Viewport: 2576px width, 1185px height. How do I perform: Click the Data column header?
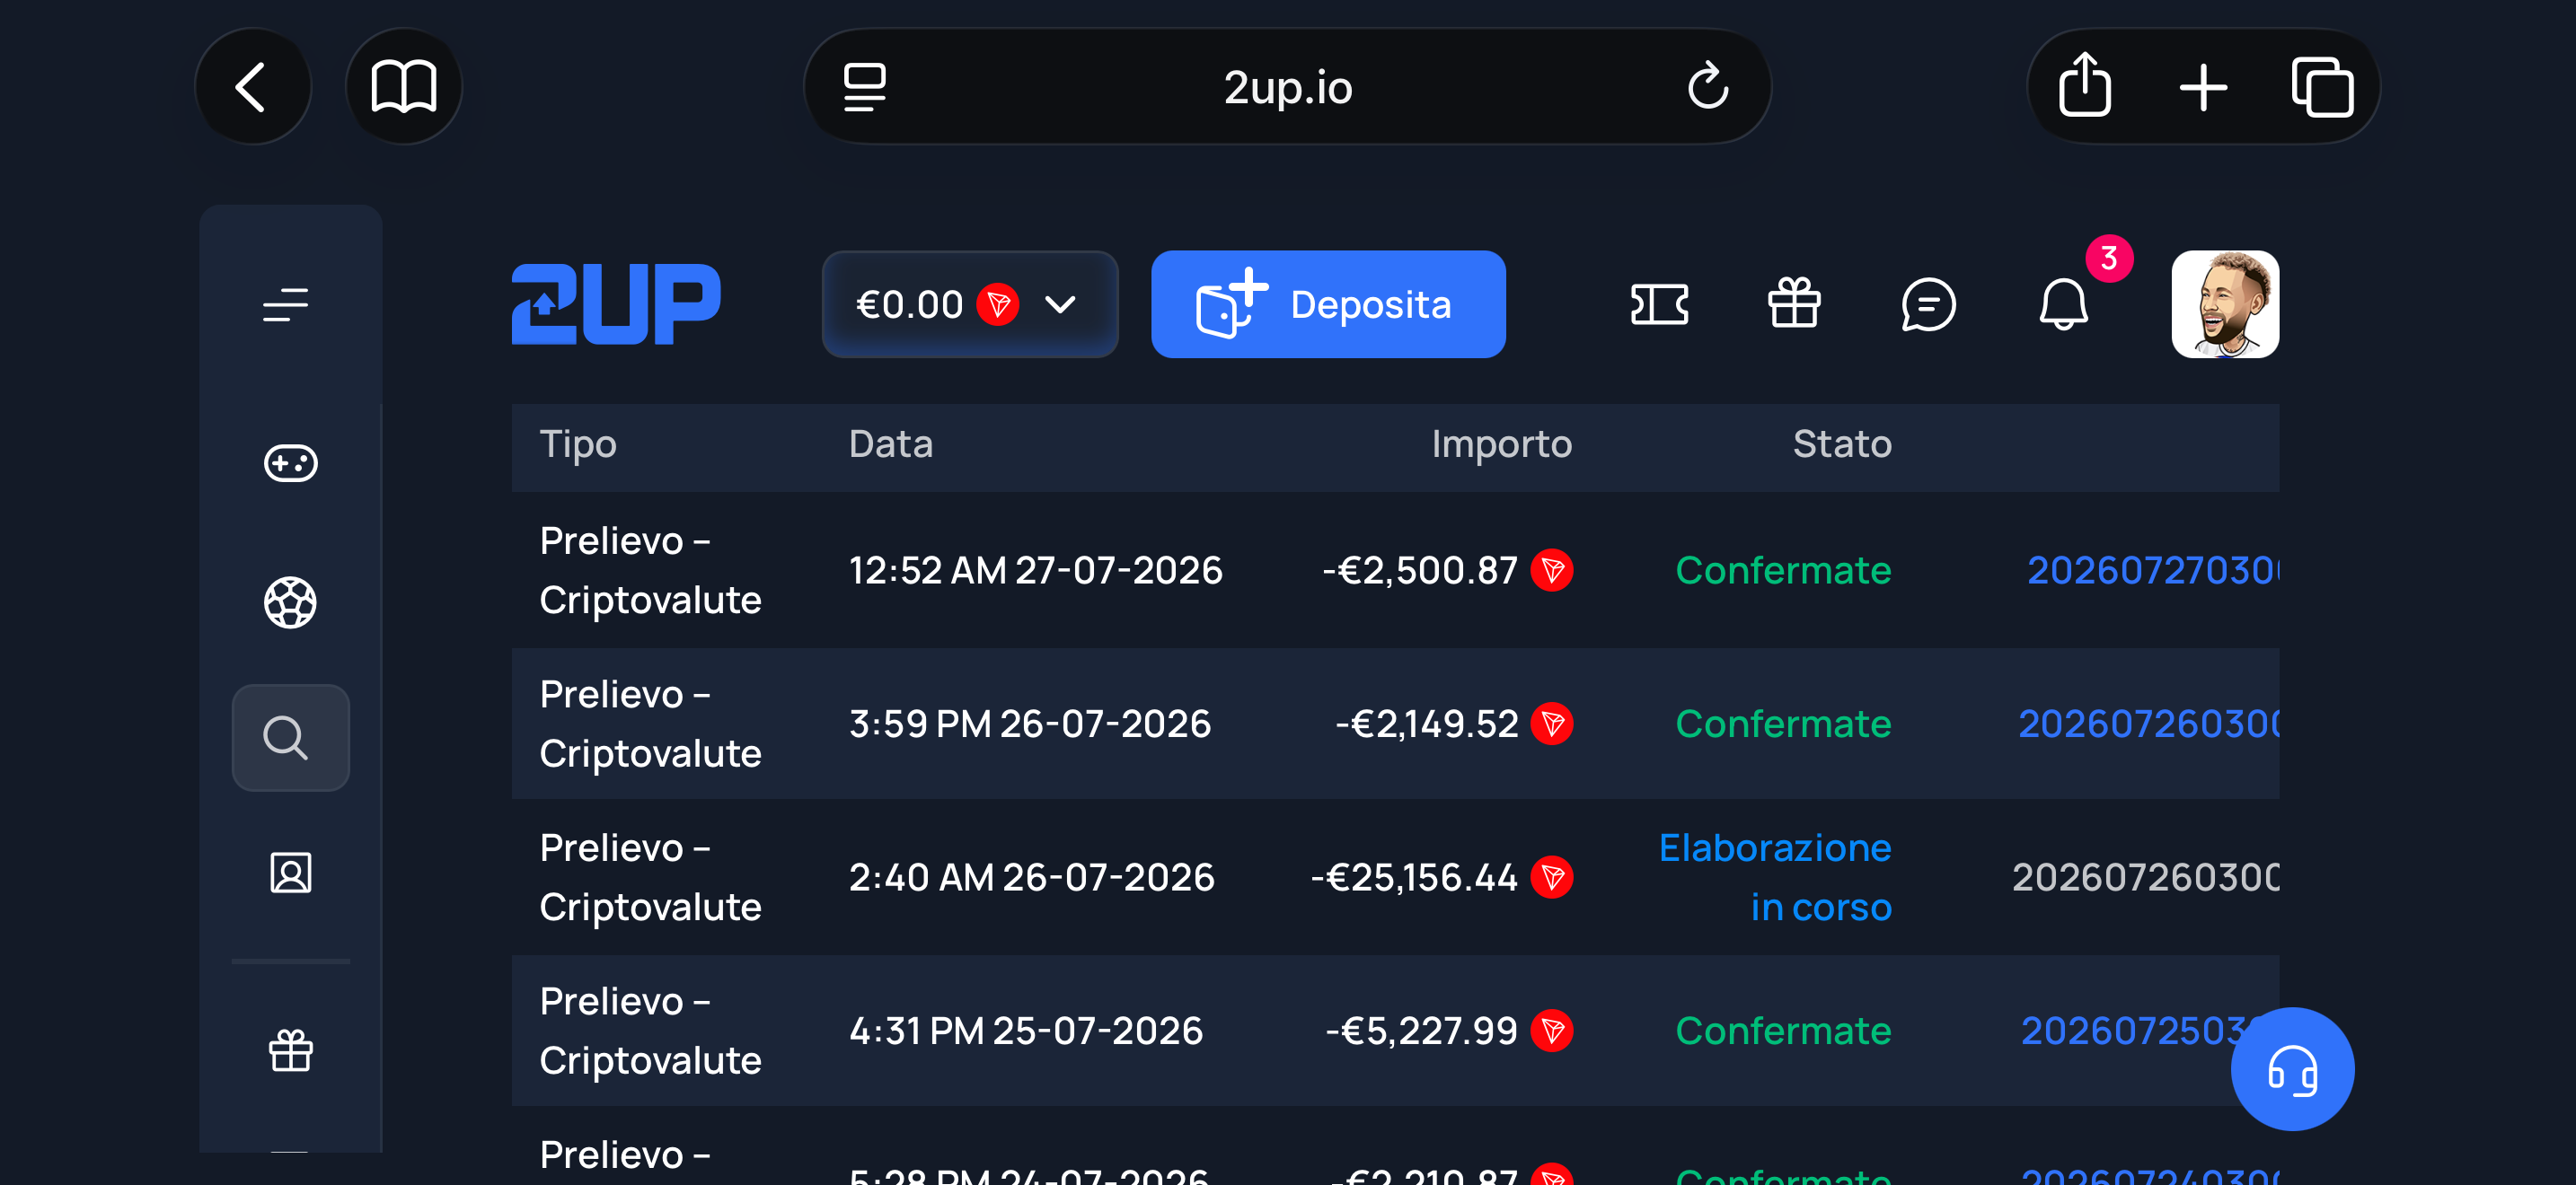(x=890, y=443)
